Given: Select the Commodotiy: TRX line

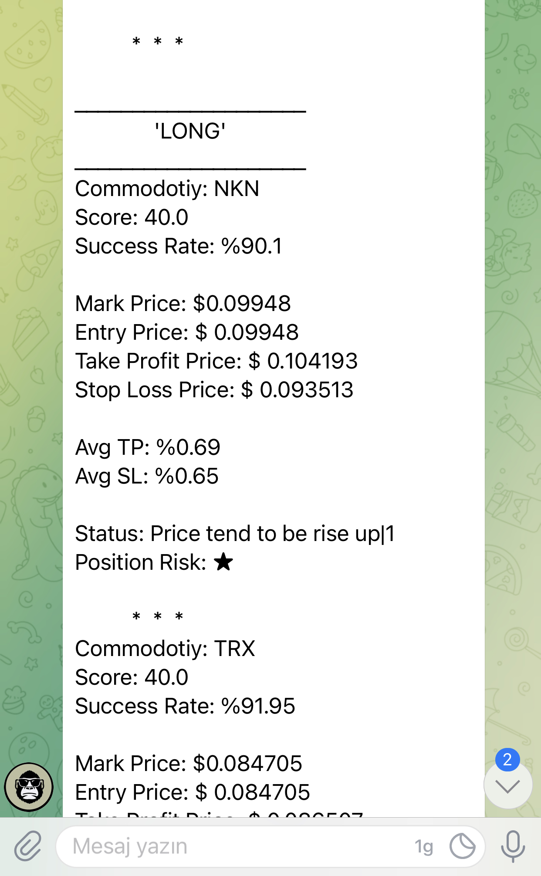Looking at the screenshot, I should point(165,649).
